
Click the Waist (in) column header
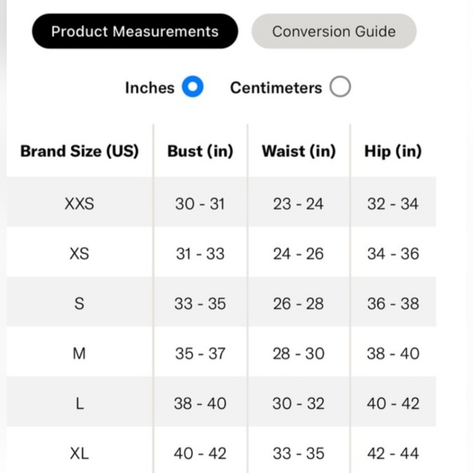tap(298, 151)
